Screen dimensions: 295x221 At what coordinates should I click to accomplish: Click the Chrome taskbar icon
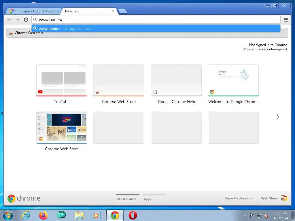point(115,215)
